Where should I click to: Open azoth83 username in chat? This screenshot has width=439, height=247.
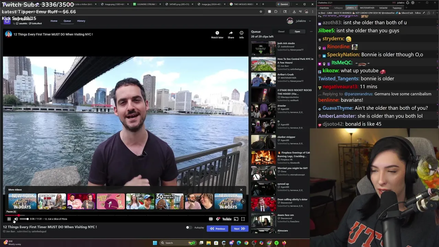332,23
